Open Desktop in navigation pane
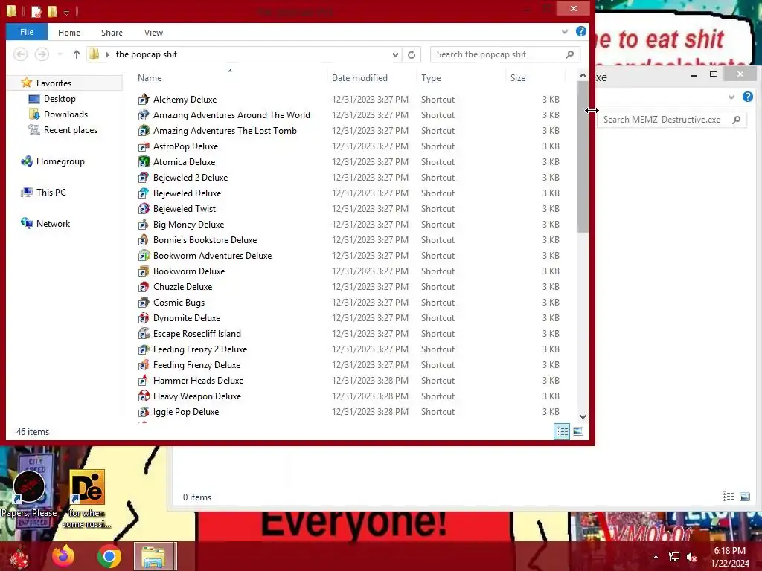 tap(60, 99)
